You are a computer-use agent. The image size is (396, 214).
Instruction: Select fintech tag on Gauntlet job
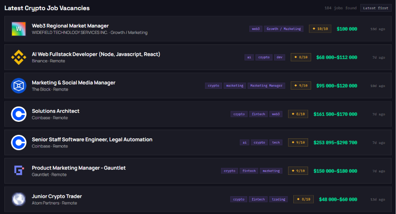(249, 171)
